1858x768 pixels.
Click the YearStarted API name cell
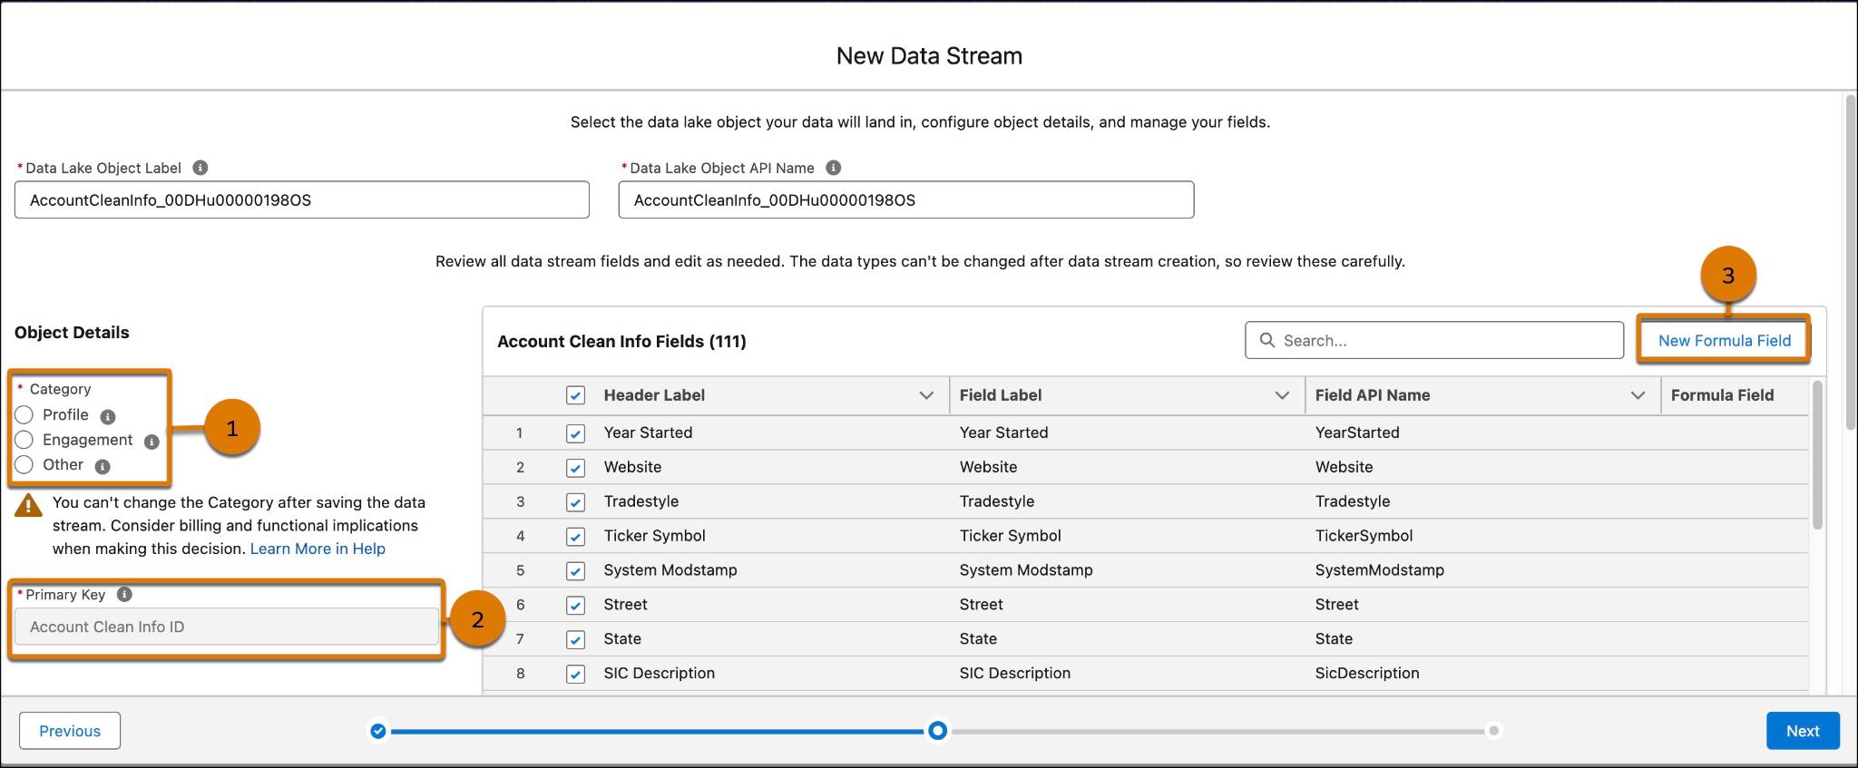(1357, 433)
